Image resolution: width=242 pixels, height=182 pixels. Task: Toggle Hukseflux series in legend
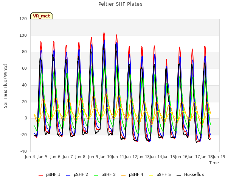[190, 174]
